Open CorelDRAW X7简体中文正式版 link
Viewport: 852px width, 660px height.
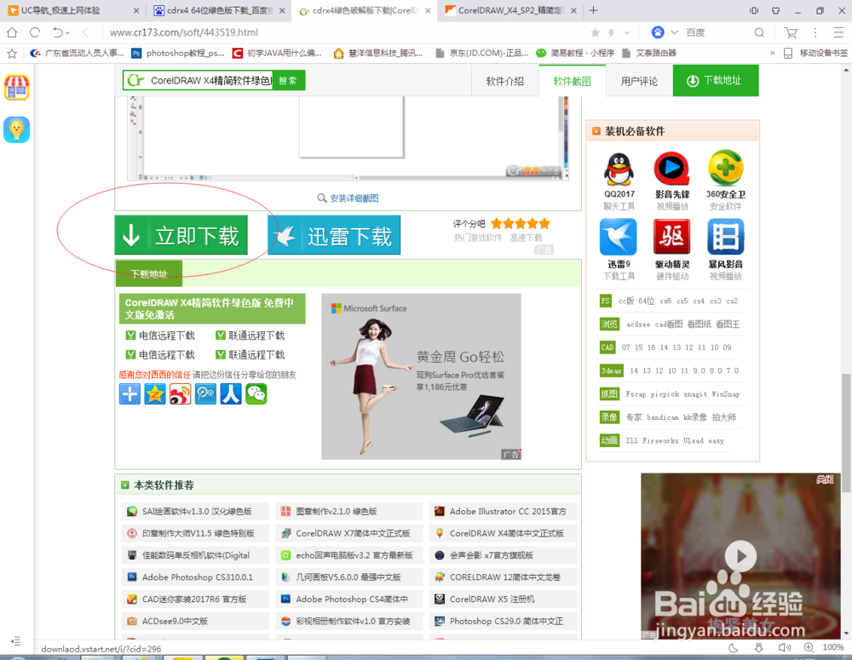coord(353,533)
